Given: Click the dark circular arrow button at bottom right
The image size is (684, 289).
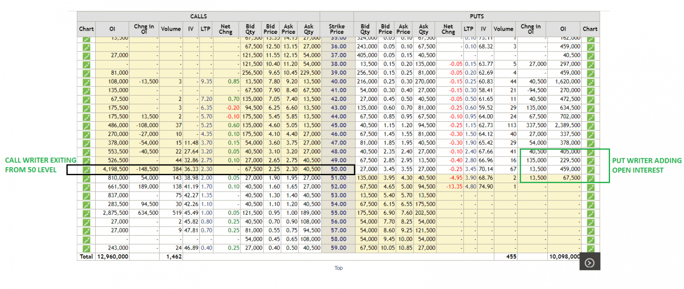Looking at the screenshot, I should click(590, 262).
